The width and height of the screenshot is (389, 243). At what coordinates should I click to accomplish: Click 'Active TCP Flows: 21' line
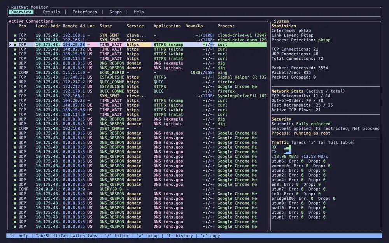(x=296, y=110)
